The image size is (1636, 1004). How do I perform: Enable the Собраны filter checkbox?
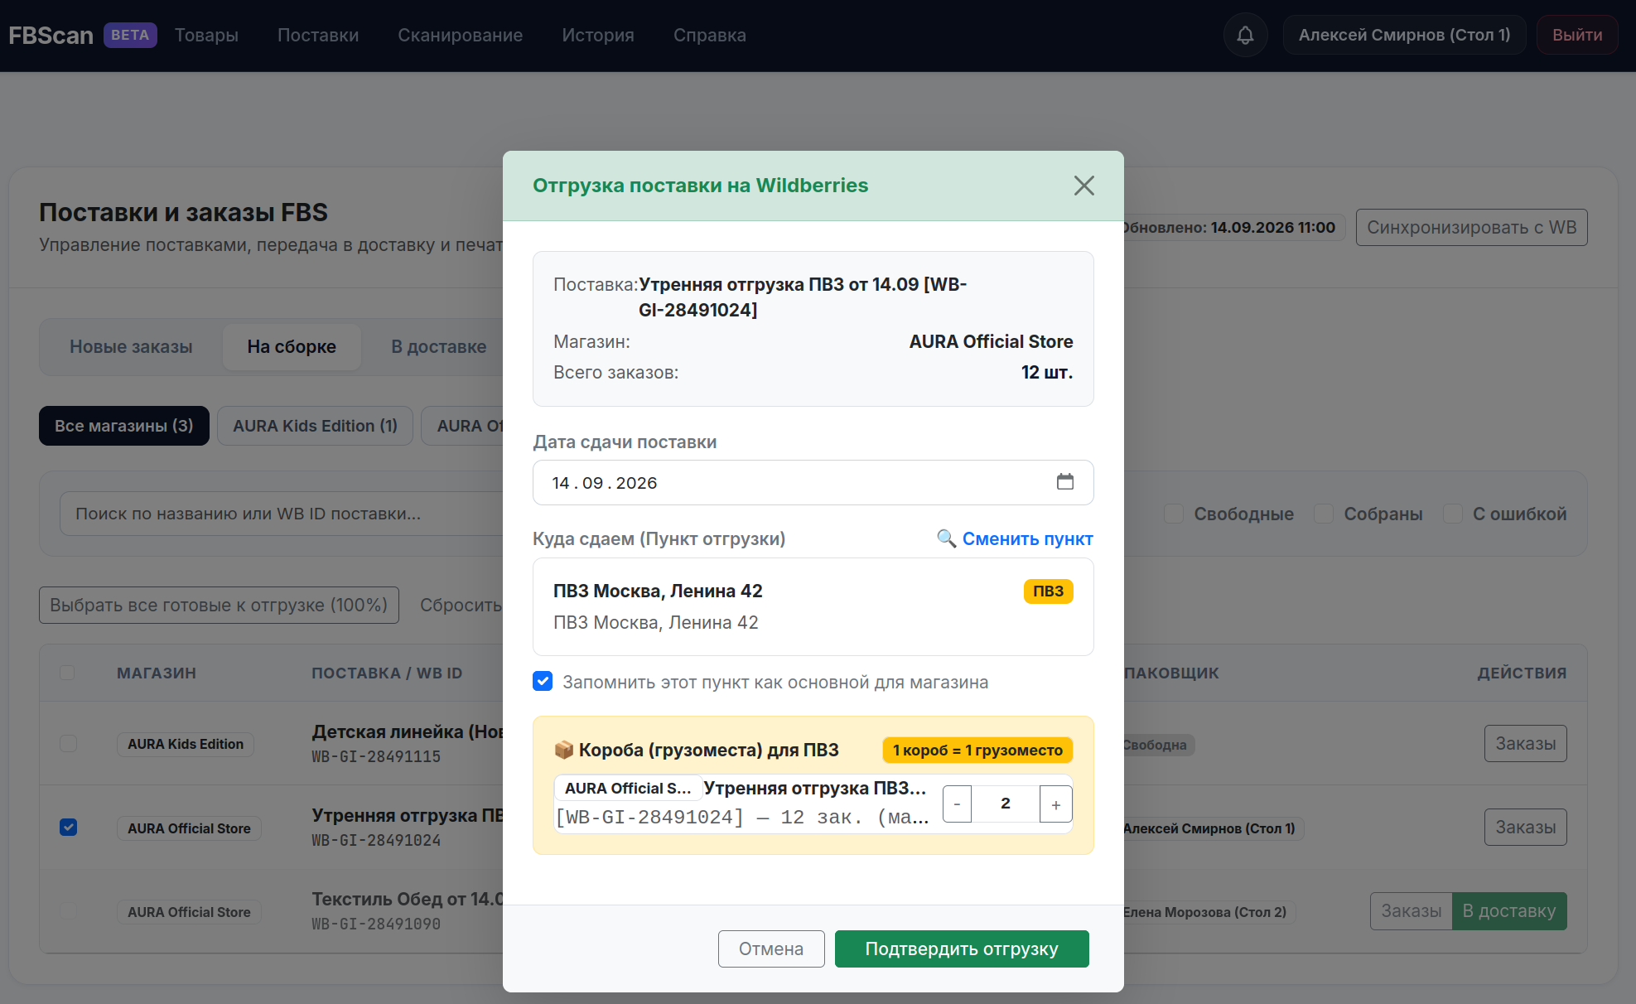click(1324, 514)
